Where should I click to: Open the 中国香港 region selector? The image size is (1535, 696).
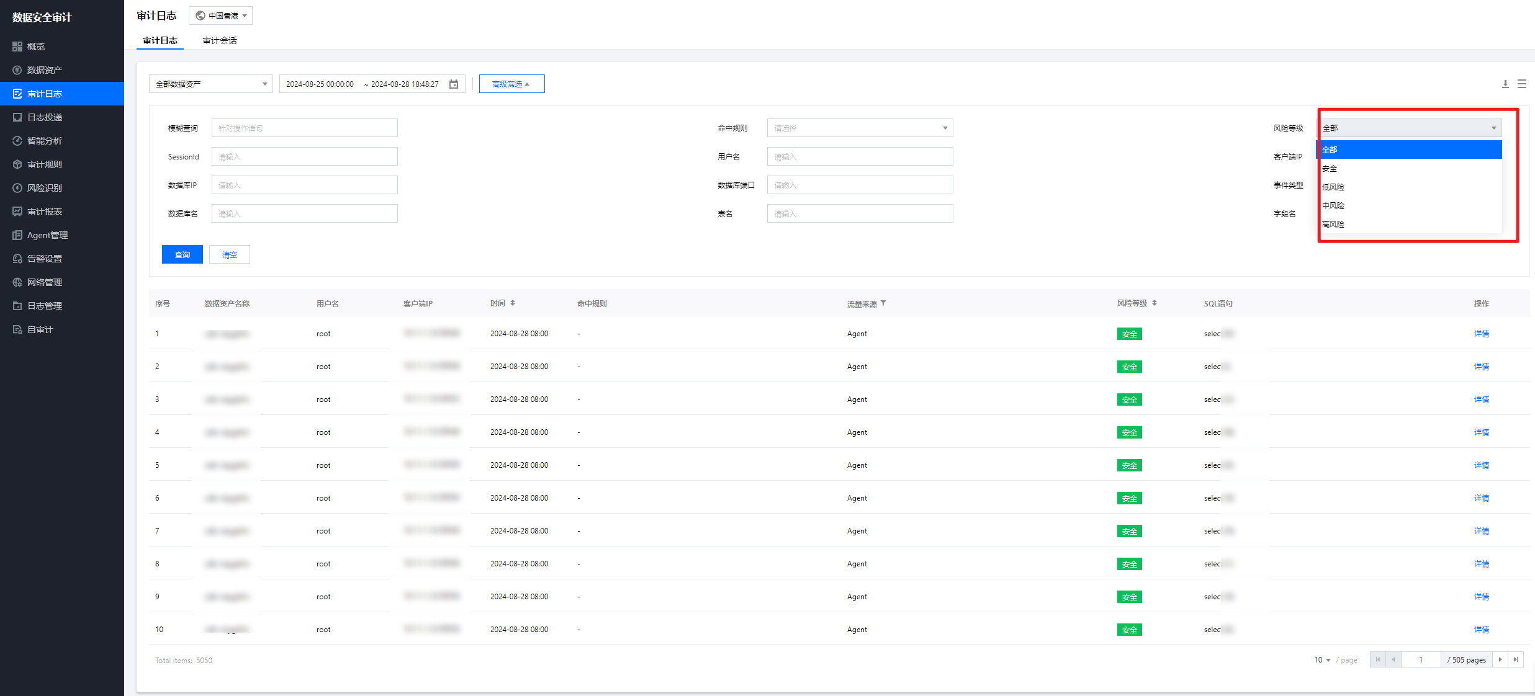221,16
